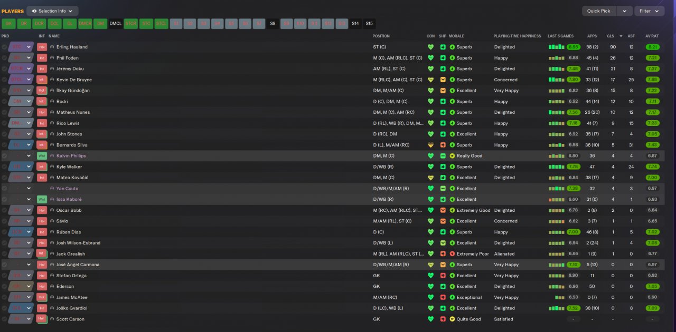Open the Filter dropdown
Viewport: 676px width, 332px height.
click(649, 11)
